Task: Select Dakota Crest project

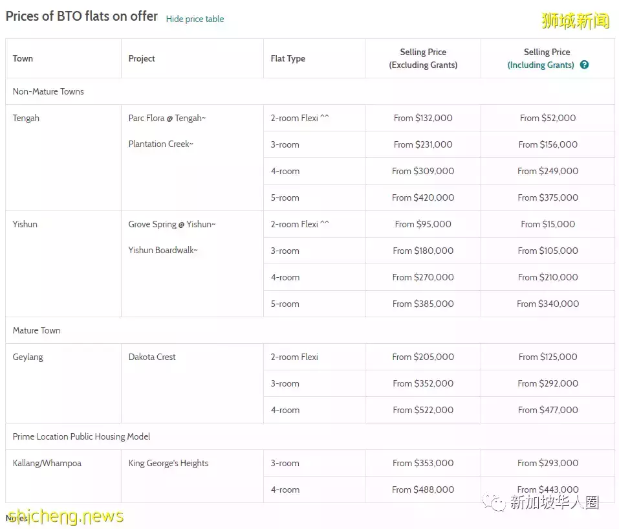Action: coord(152,357)
